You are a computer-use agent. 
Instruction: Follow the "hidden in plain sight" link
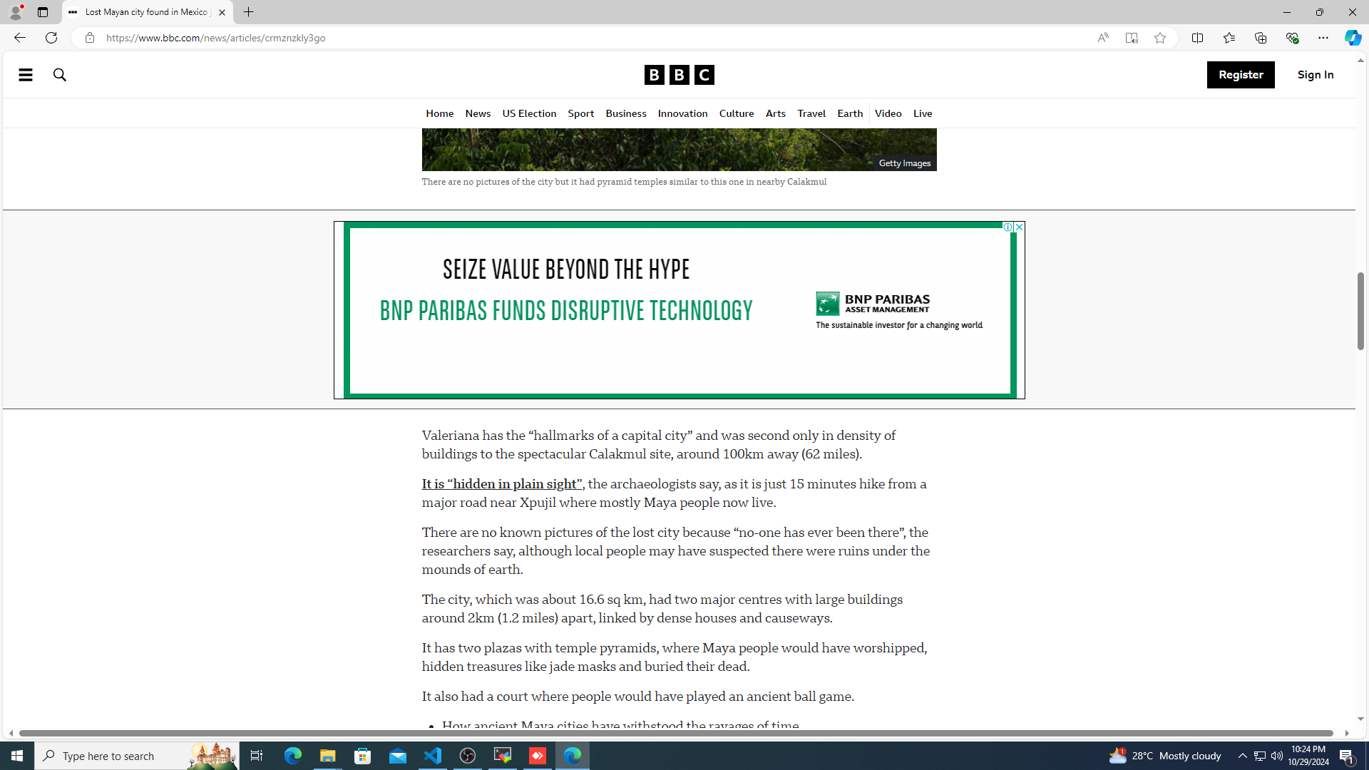pos(501,484)
